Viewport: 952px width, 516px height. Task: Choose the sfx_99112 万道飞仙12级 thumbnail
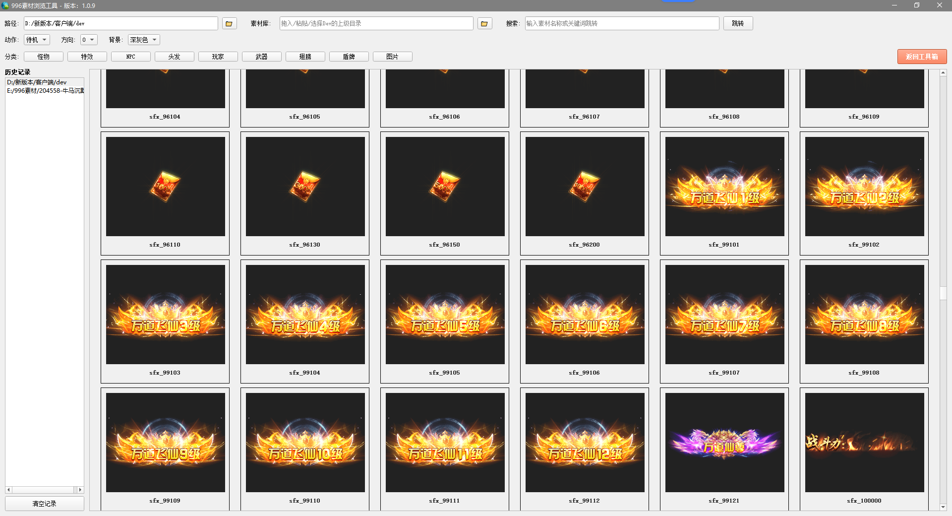[x=584, y=443]
